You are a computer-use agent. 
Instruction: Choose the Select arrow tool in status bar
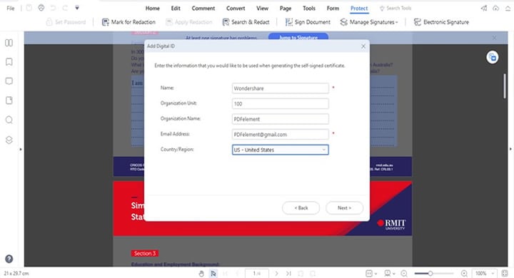213,274
